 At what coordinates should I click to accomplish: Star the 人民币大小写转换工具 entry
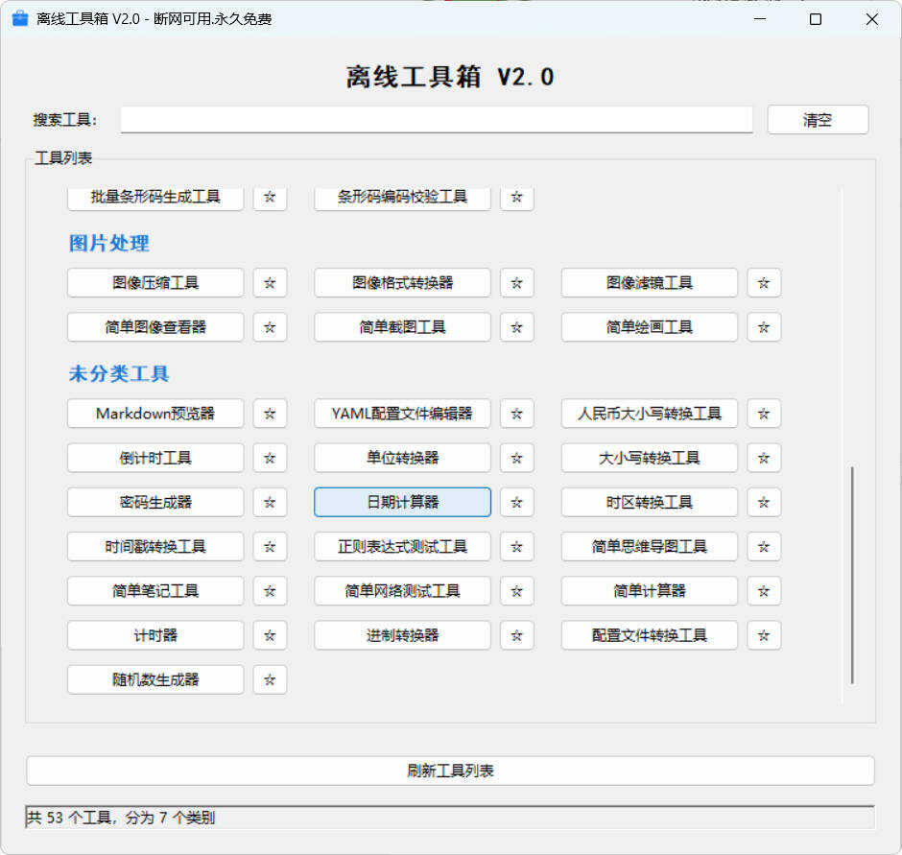click(763, 414)
